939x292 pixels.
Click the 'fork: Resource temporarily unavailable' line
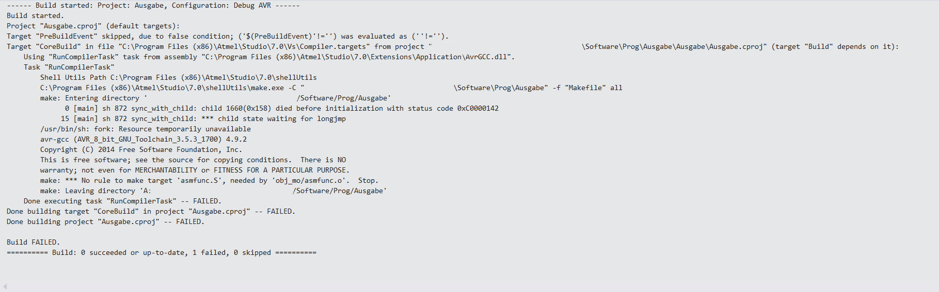pos(146,129)
